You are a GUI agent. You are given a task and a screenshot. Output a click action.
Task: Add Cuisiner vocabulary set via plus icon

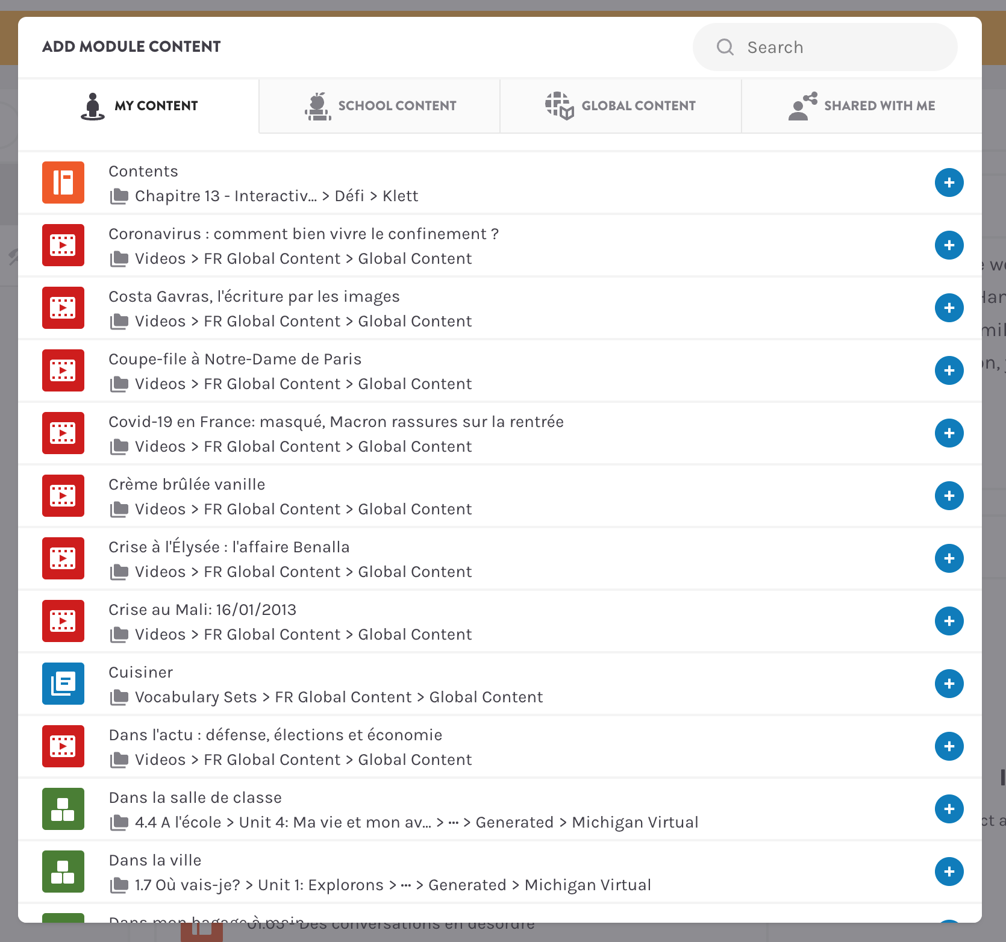(949, 684)
